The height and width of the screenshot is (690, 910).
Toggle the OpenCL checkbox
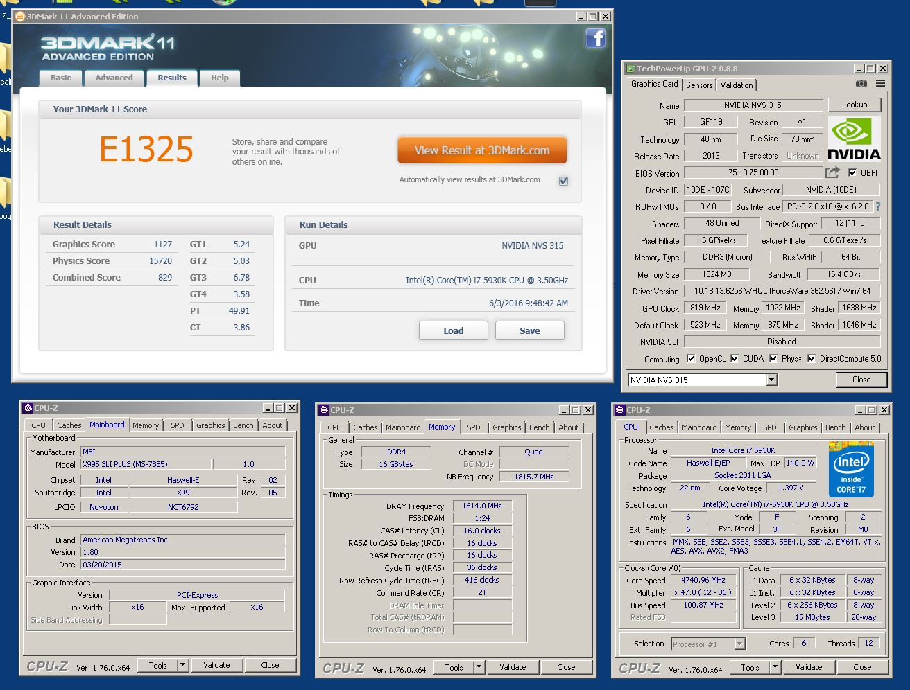[691, 359]
